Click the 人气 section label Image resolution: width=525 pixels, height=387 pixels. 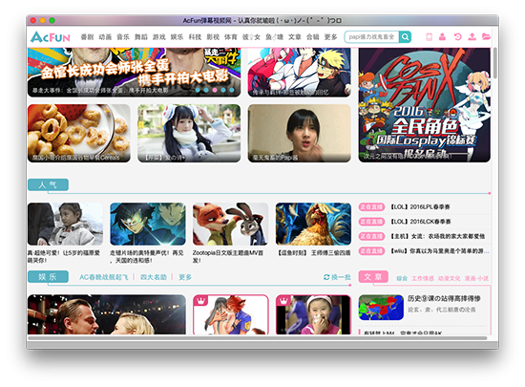point(48,184)
